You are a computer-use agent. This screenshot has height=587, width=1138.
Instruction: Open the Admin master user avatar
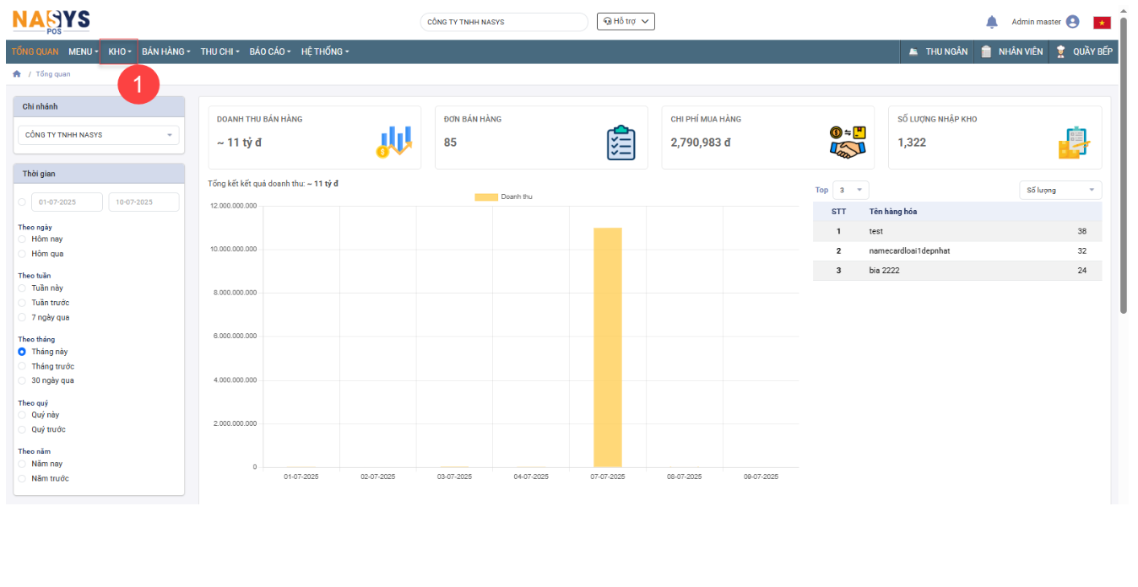click(1072, 22)
